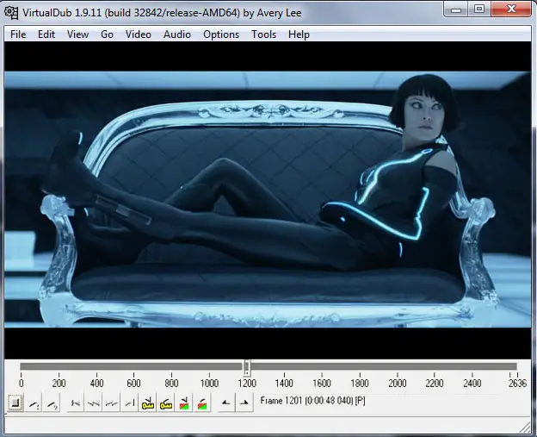Close the VirtualDub window

511,9
